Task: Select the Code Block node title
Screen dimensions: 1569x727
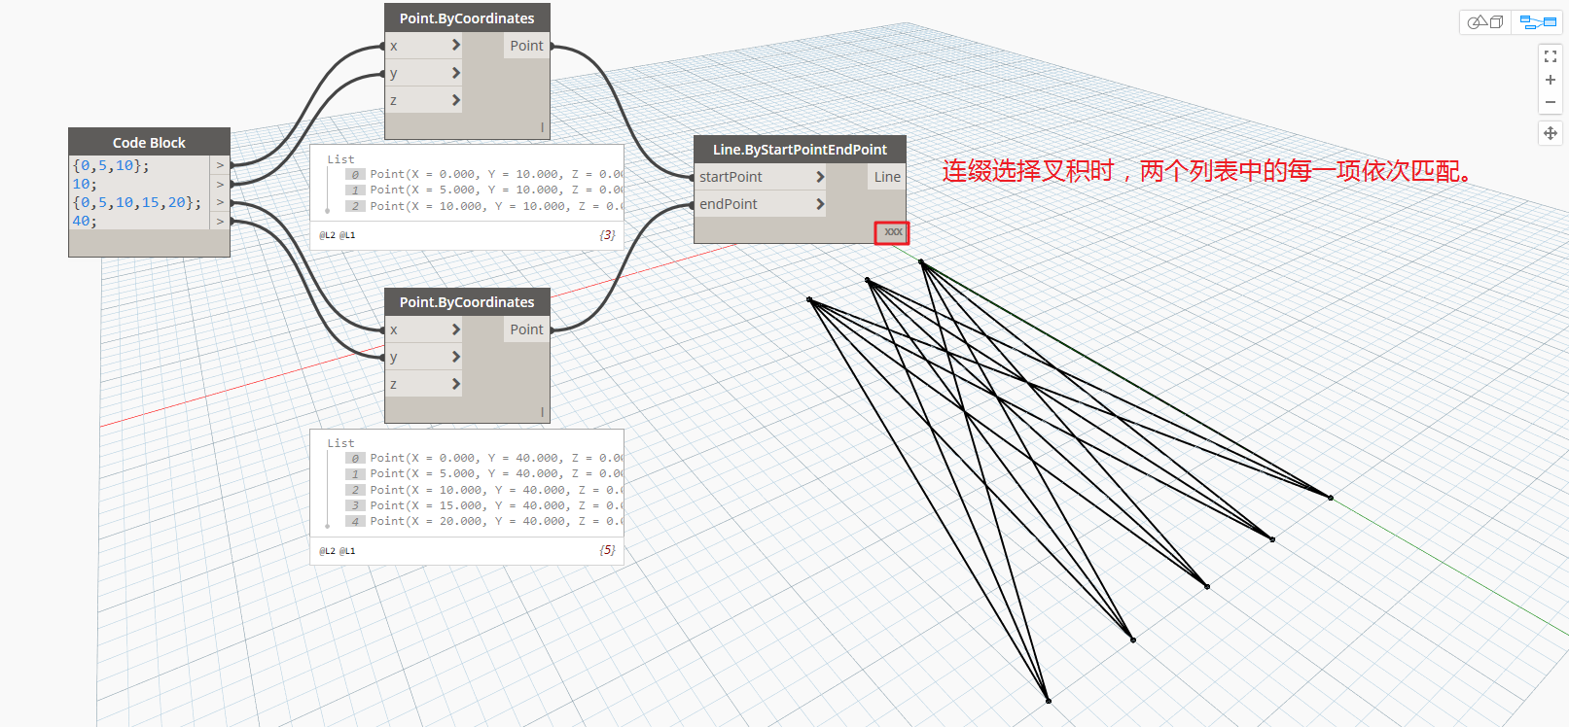Action: [149, 142]
